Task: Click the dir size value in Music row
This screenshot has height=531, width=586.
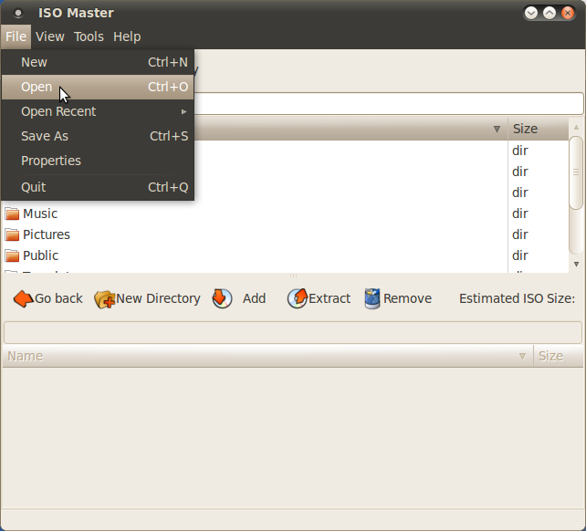Action: click(520, 213)
